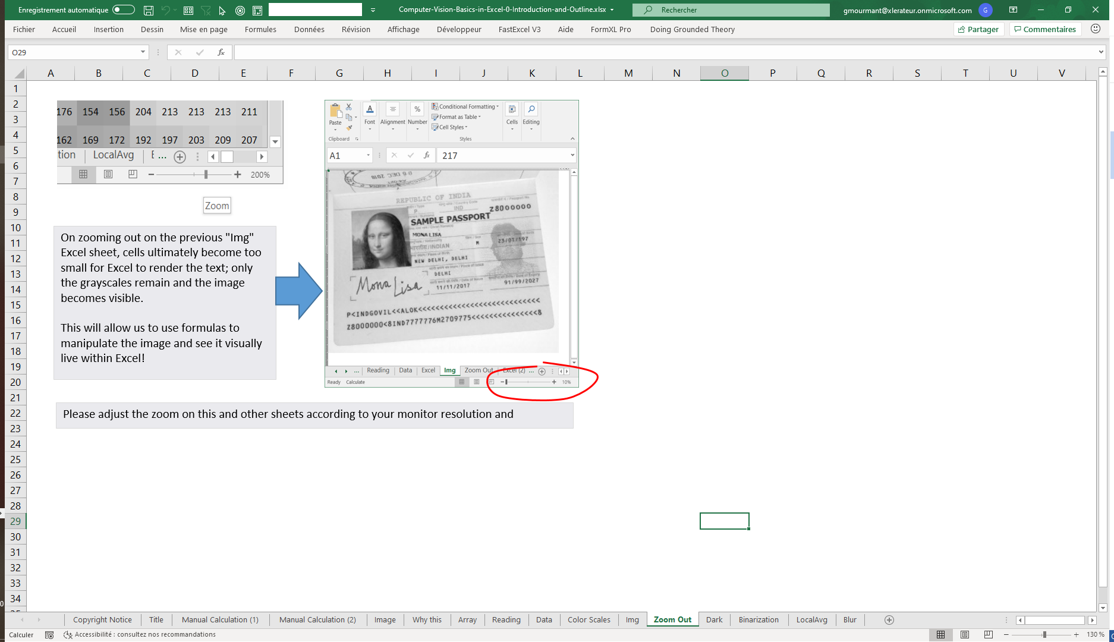Viewport: 1114px width, 642px height.
Task: Undo the last action in the title bar
Action: coord(166,10)
